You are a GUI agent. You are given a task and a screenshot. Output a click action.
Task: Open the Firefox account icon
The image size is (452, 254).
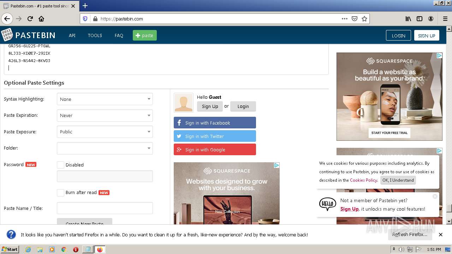[431, 19]
